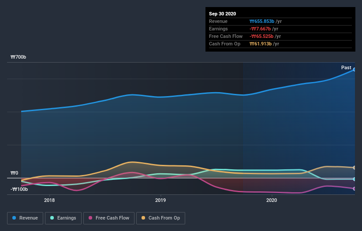Click the -₩100b y-axis label

[x=19, y=189]
